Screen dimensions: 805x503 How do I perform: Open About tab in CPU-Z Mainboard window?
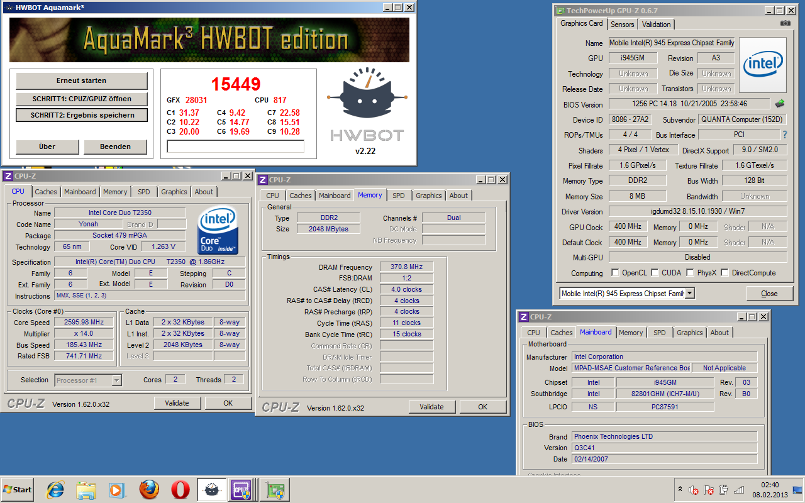[x=720, y=333]
